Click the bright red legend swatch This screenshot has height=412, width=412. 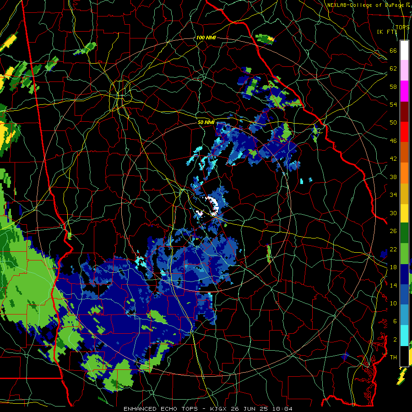click(404, 132)
